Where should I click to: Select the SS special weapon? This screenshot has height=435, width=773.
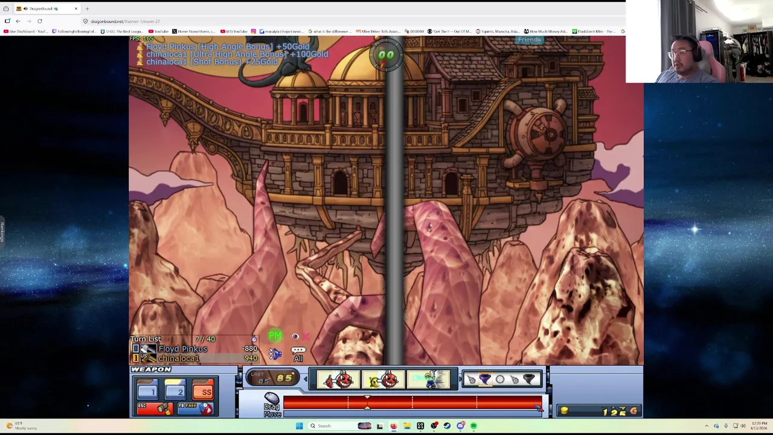[x=204, y=390]
